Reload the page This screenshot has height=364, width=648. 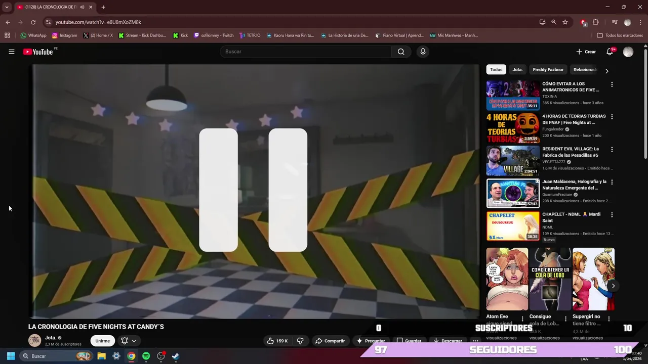[33, 22]
